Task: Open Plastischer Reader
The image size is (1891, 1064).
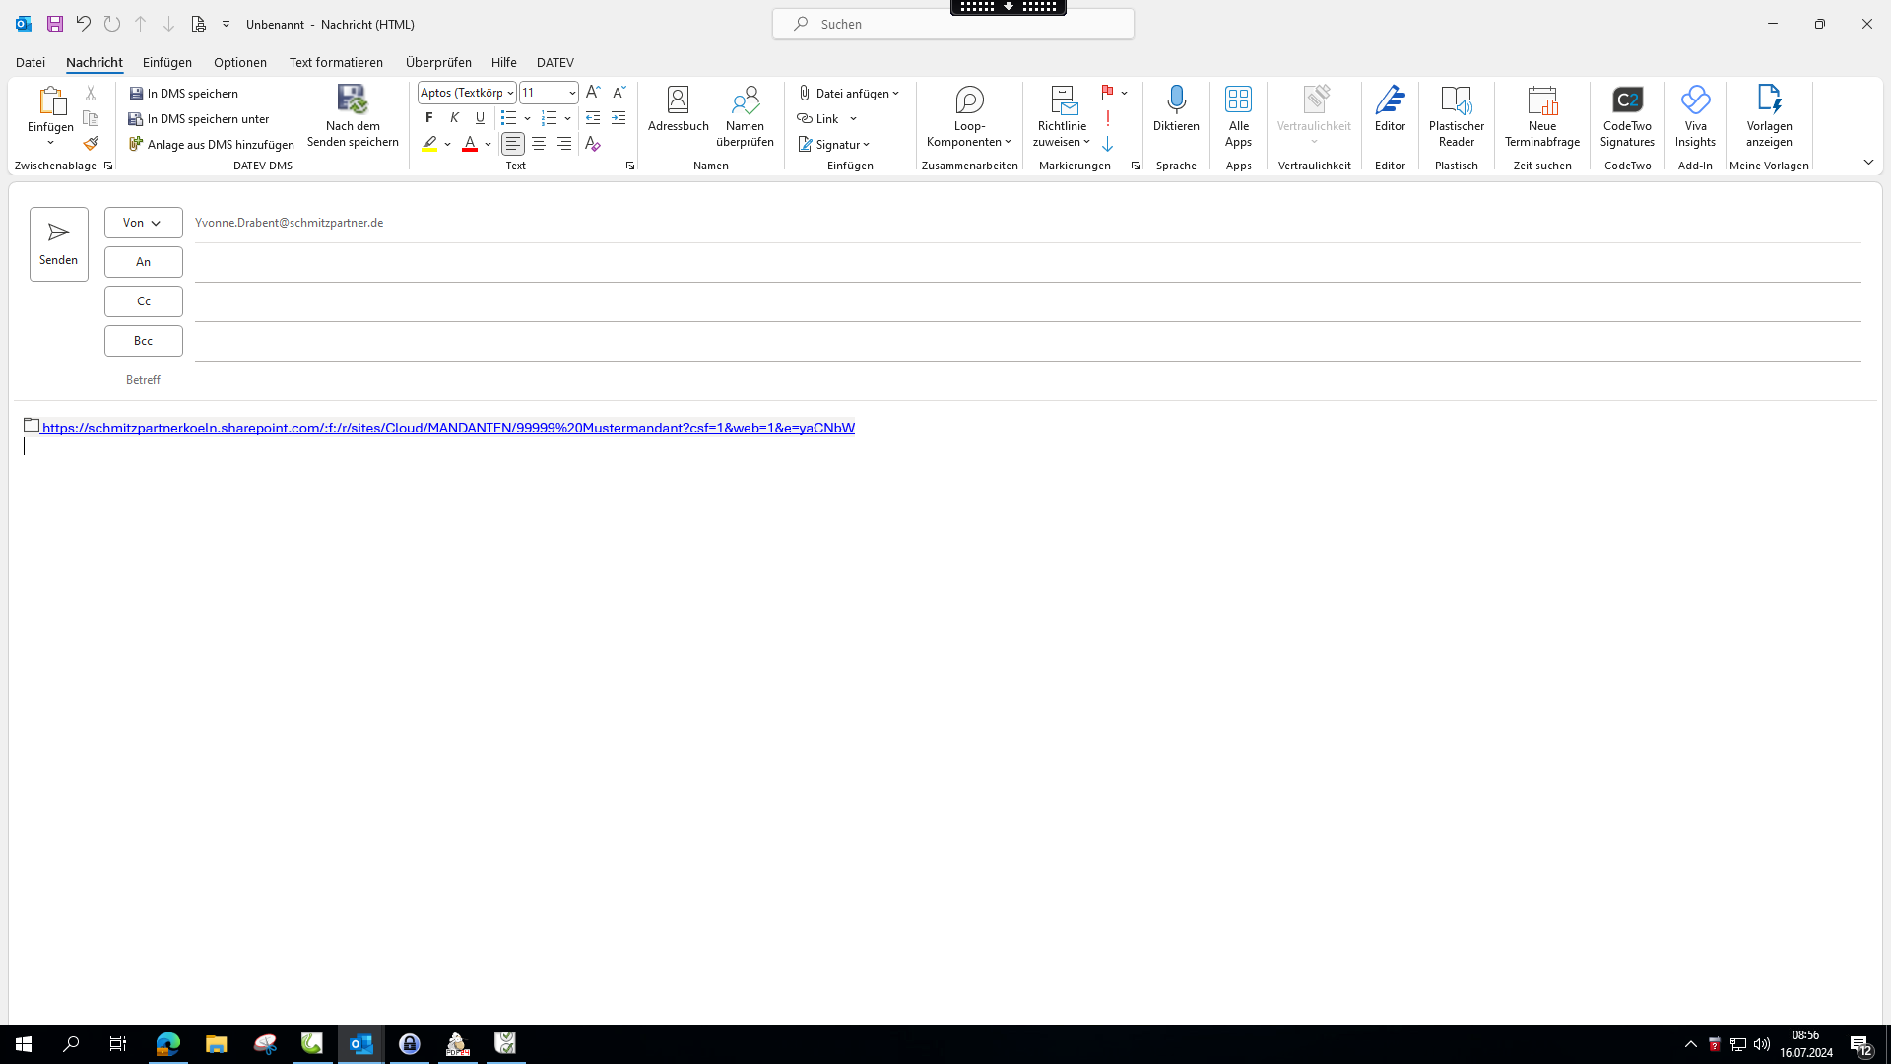Action: click(1456, 114)
